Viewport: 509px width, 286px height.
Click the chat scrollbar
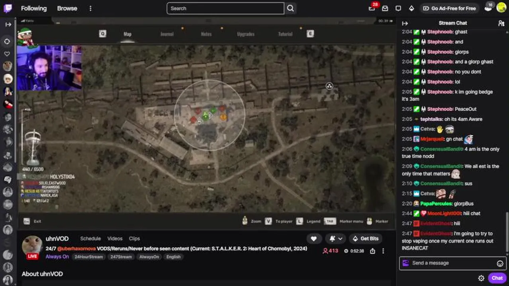[507, 232]
